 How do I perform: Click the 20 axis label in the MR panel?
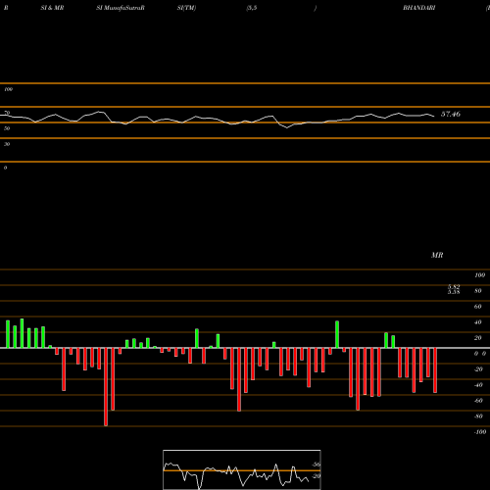(478, 338)
